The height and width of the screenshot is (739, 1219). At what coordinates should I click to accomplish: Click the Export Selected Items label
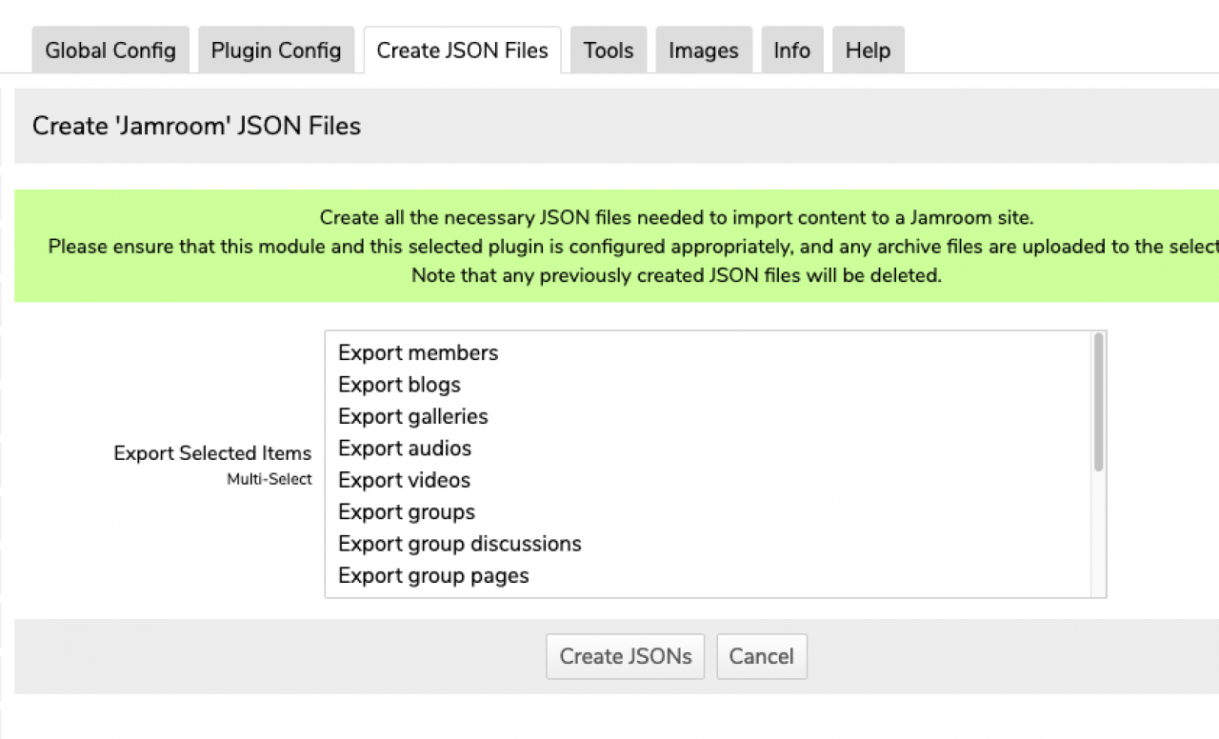pyautogui.click(x=212, y=453)
